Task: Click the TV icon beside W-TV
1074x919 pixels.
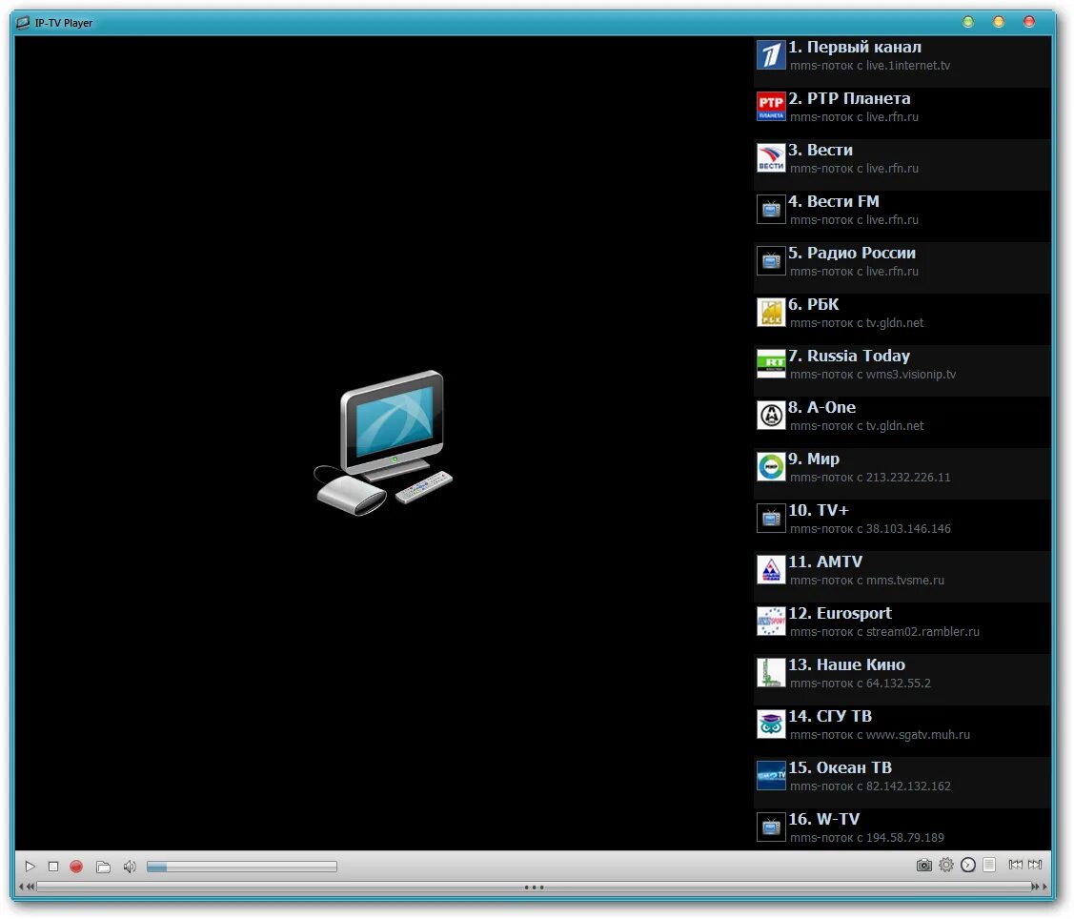Action: coord(771,827)
